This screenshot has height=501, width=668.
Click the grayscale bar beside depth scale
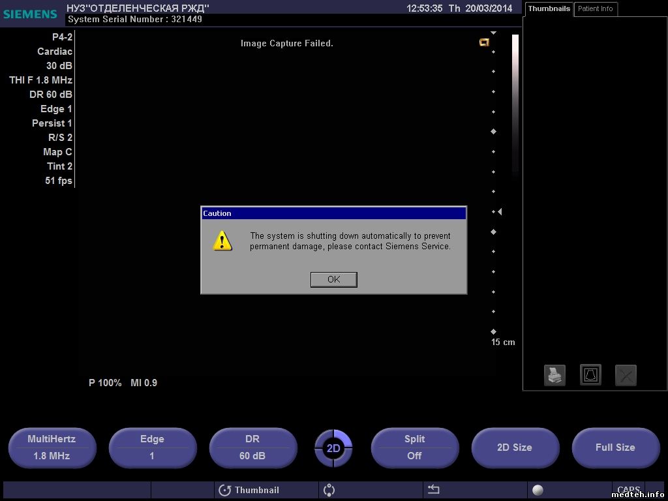point(515,104)
